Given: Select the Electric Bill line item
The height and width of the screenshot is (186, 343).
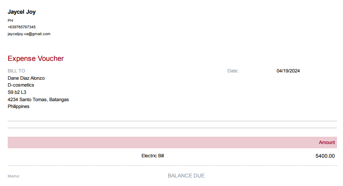Looking at the screenshot, I should click(x=153, y=156).
